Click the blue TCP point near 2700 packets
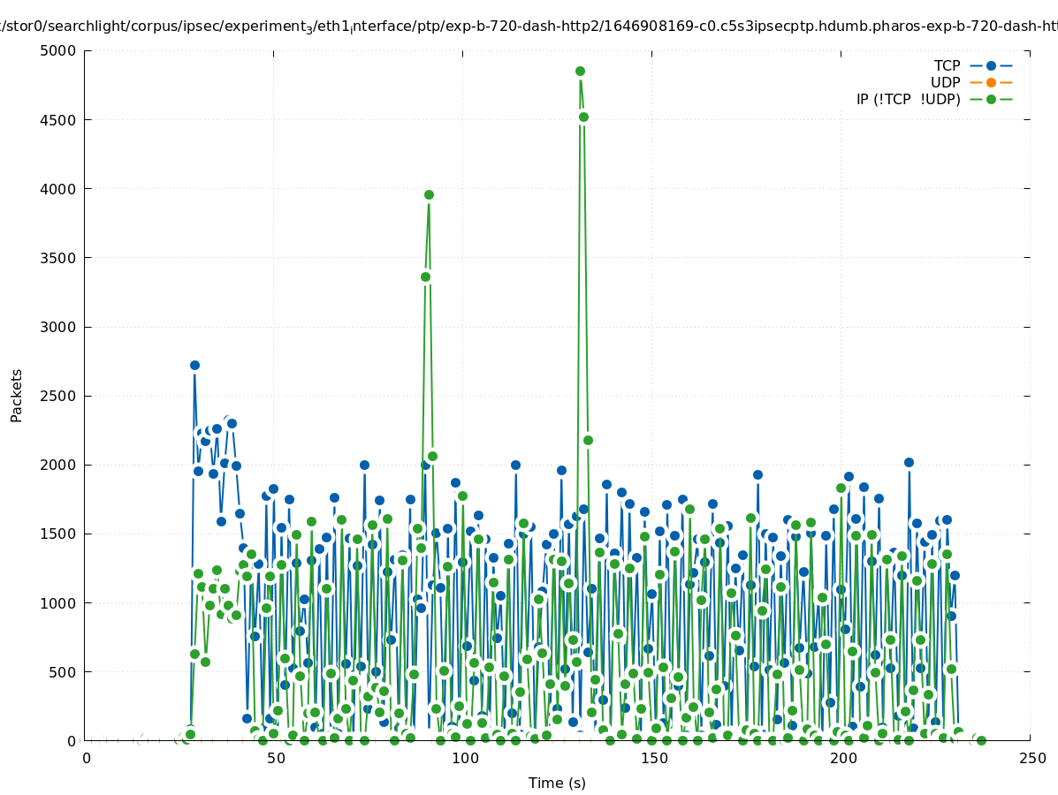The width and height of the screenshot is (1058, 795). 194,365
